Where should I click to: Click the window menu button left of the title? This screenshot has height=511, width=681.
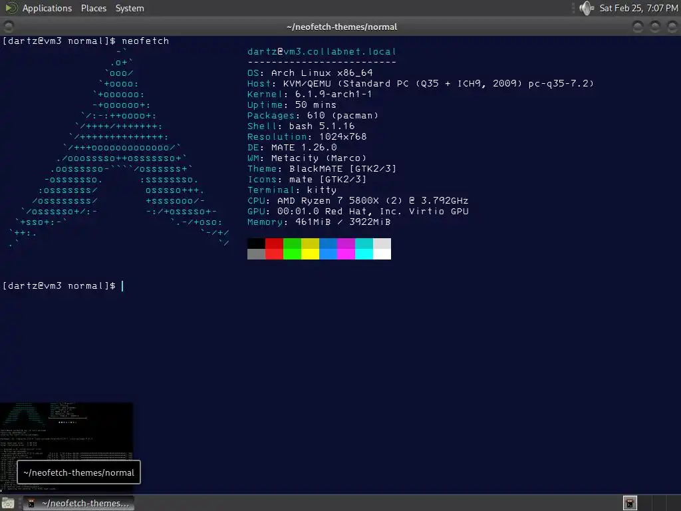click(x=8, y=27)
